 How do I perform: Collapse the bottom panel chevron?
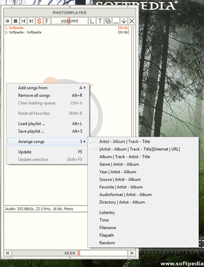point(70,257)
